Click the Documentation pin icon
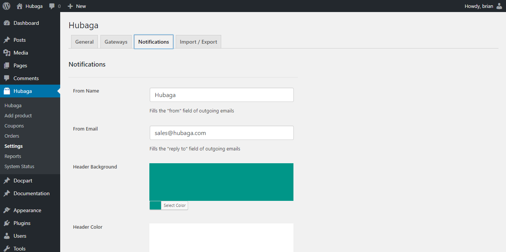The image size is (506, 252). click(7, 193)
